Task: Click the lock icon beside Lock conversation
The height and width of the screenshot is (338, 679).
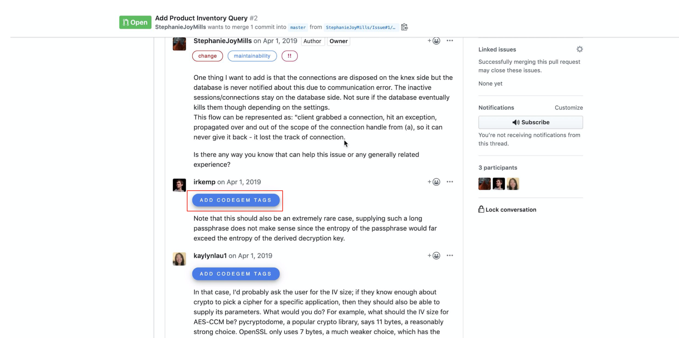Action: tap(481, 209)
